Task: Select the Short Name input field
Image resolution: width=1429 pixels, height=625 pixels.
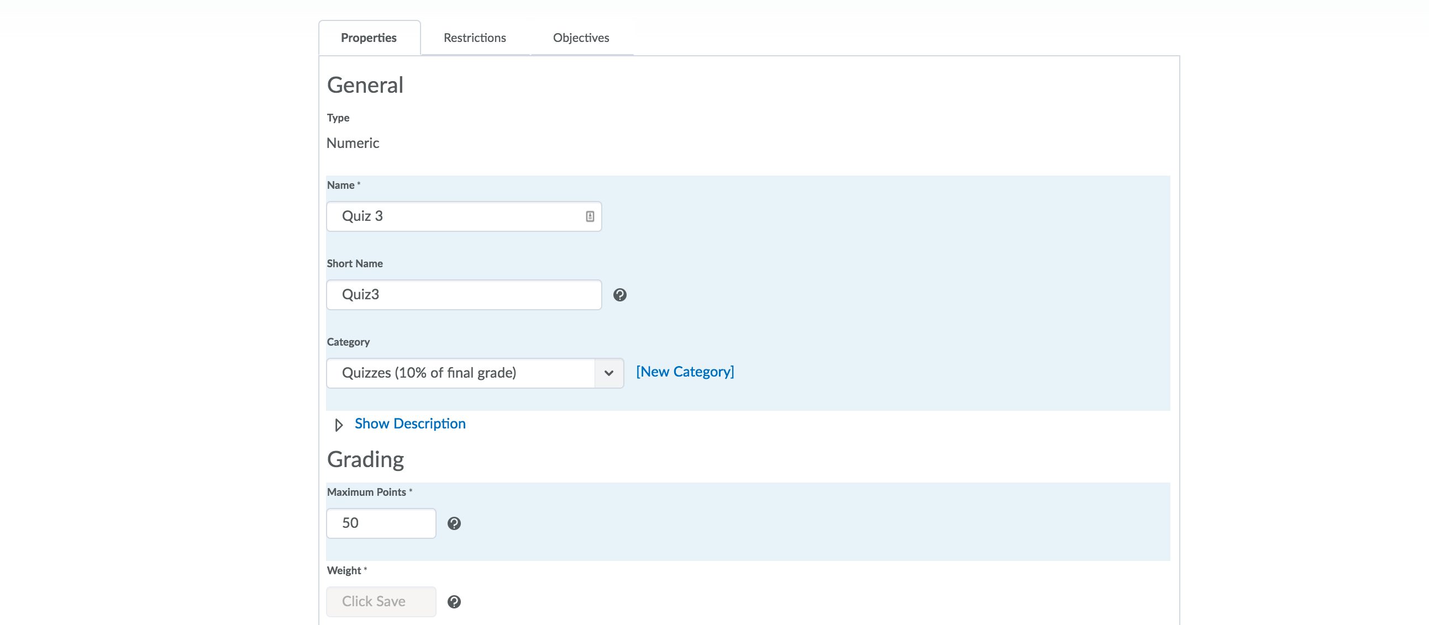Action: [464, 295]
